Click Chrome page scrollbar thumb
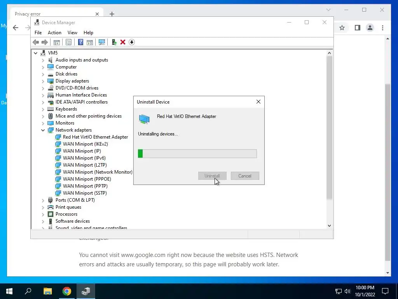Image resolution: width=398 pixels, height=299 pixels. [x=388, y=172]
